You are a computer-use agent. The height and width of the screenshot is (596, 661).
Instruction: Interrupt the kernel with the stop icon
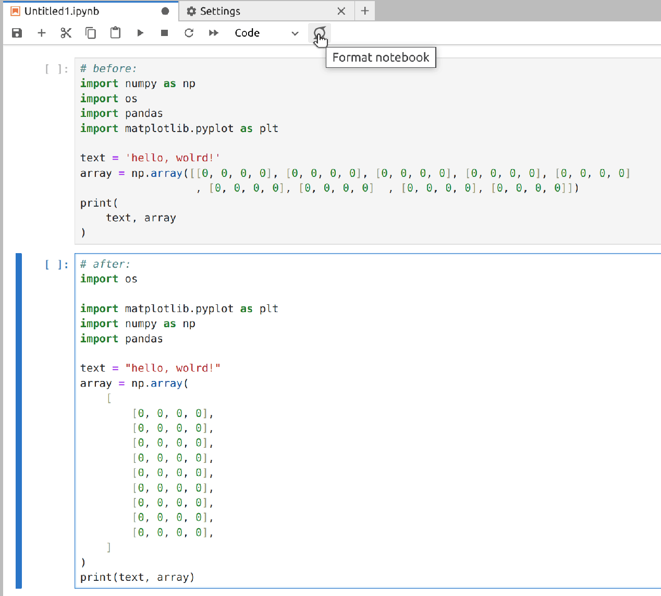(x=164, y=32)
